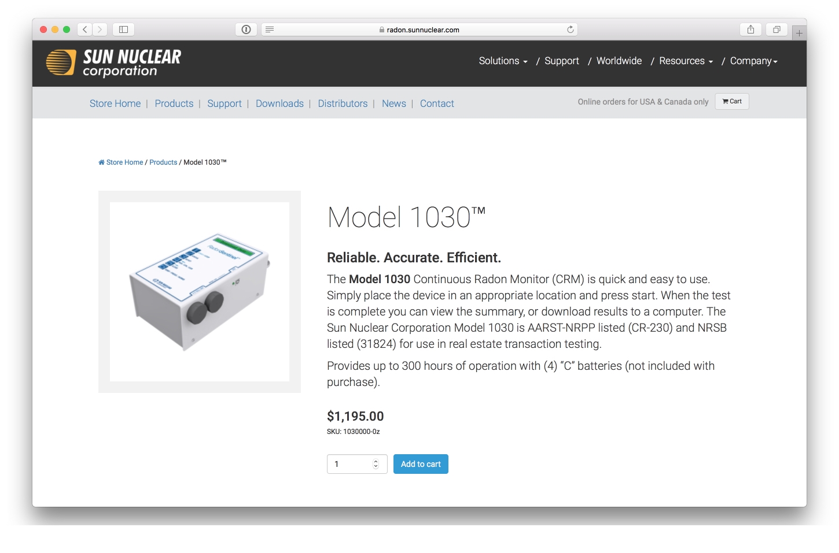Expand the Solutions dropdown menu
The height and width of the screenshot is (553, 839).
503,61
